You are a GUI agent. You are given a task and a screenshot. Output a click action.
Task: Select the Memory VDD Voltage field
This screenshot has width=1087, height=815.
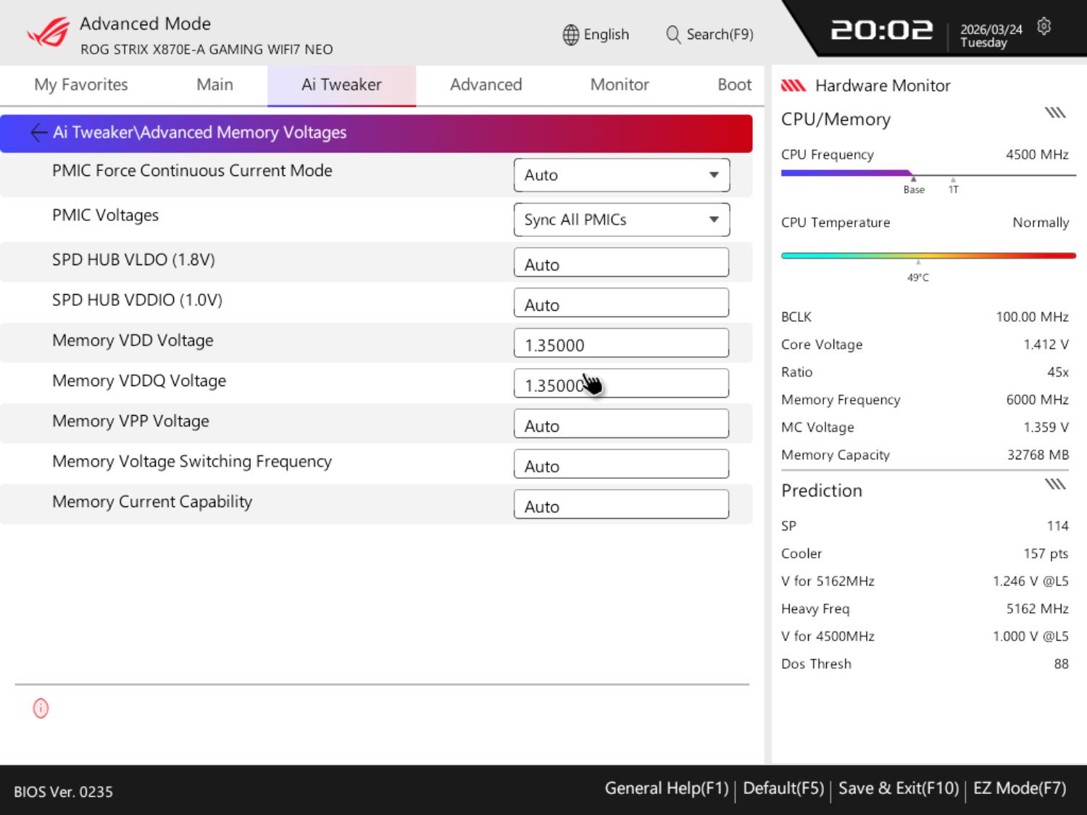[x=621, y=343]
